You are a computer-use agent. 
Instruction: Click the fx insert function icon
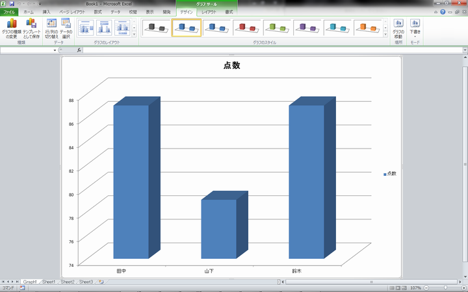(x=79, y=50)
